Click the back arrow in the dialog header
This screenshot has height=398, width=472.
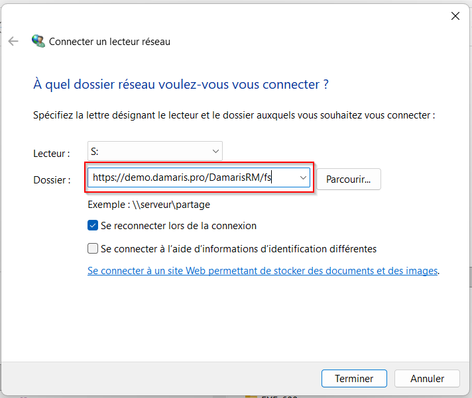tap(13, 42)
